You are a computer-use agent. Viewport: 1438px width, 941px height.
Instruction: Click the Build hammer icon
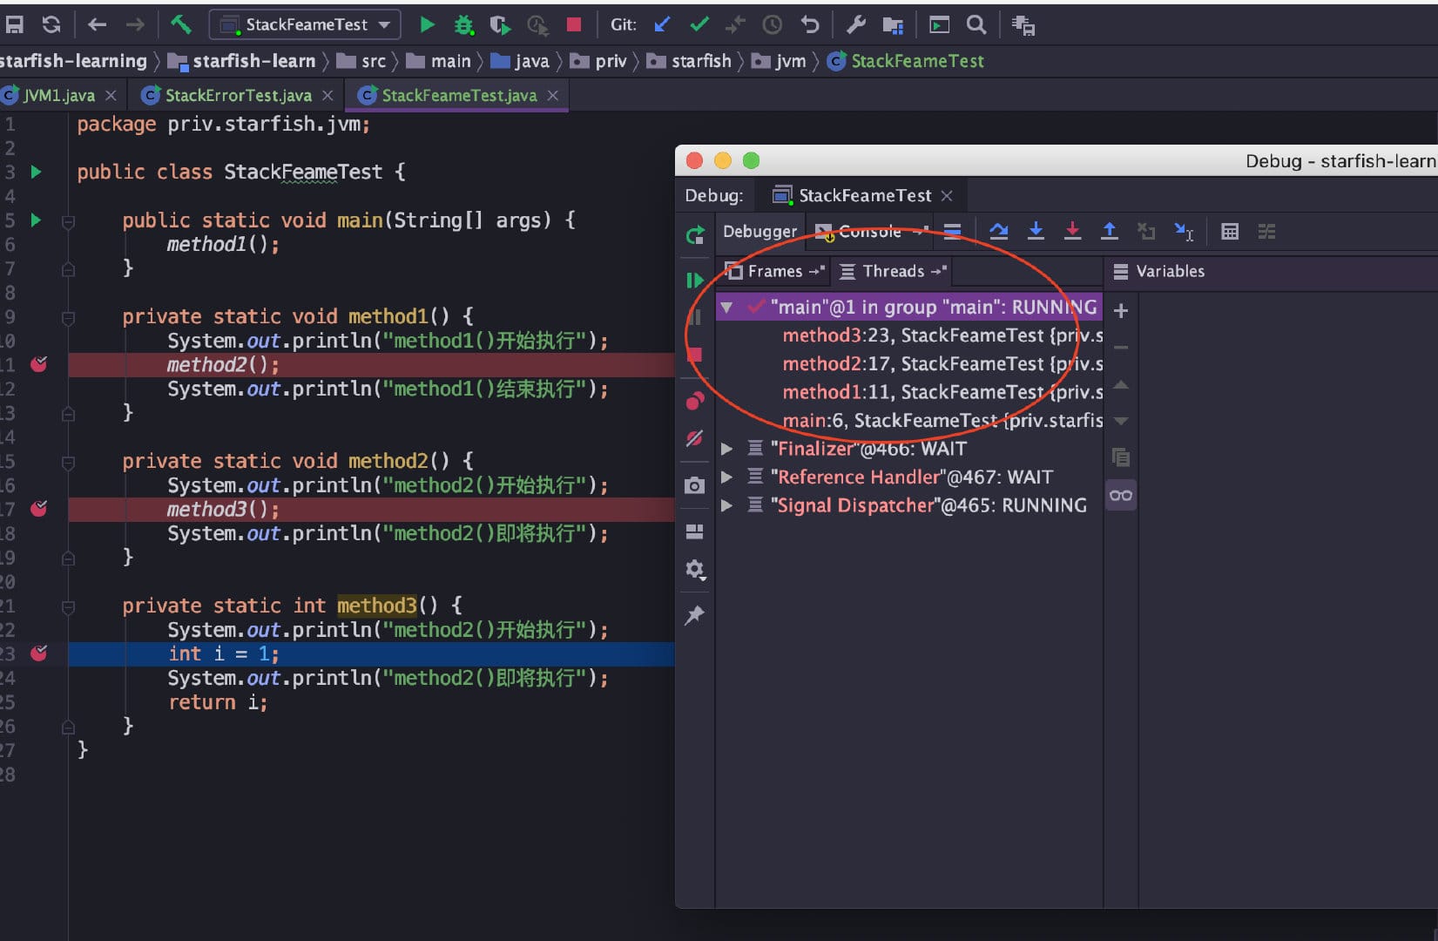(x=181, y=24)
